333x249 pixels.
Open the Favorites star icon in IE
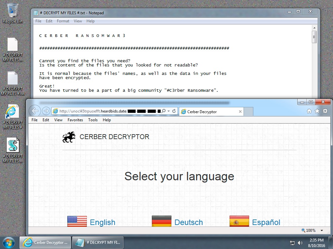317,111
